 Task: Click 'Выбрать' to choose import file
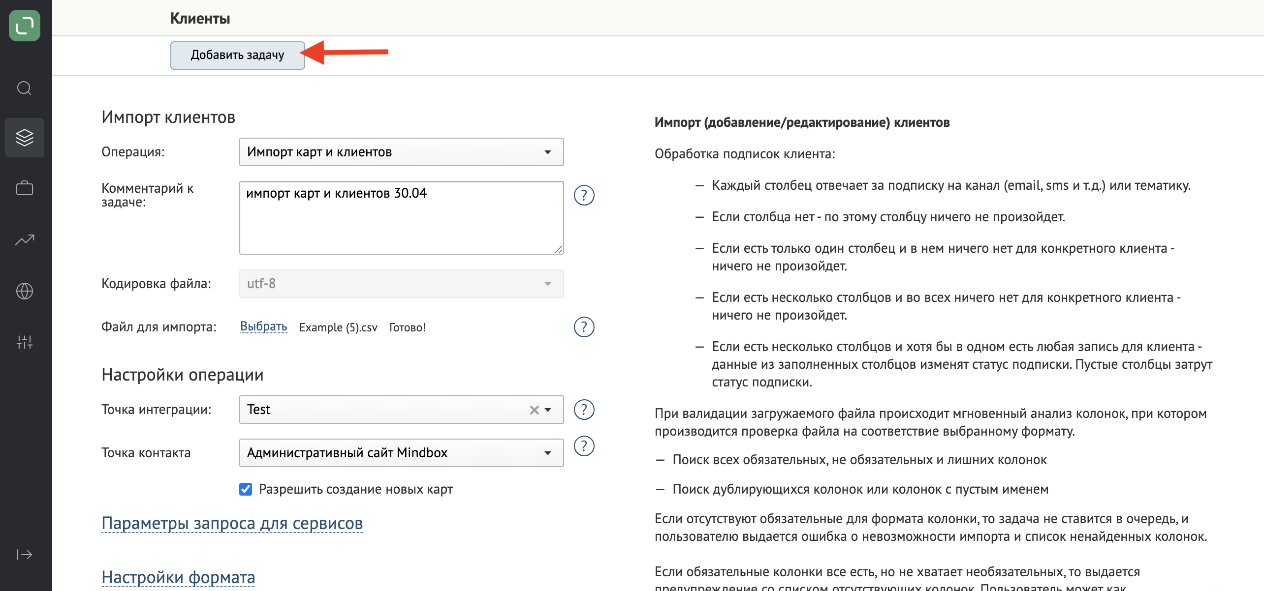pyautogui.click(x=264, y=326)
